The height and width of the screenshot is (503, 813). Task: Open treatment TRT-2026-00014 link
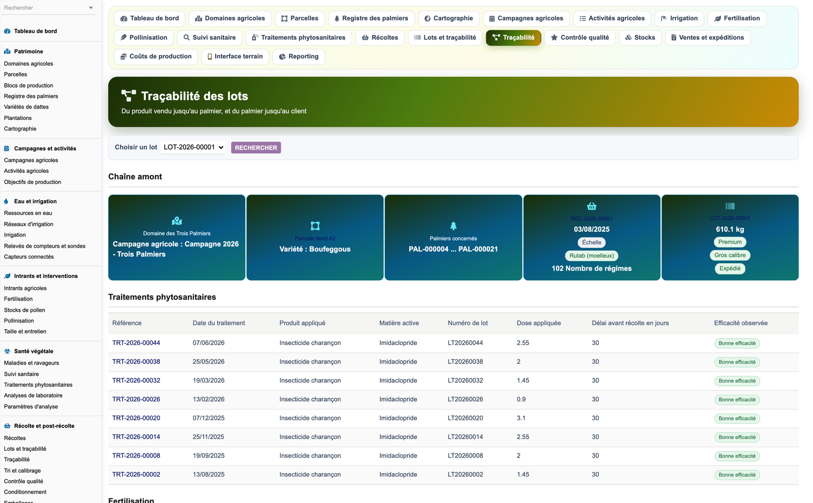(x=136, y=437)
